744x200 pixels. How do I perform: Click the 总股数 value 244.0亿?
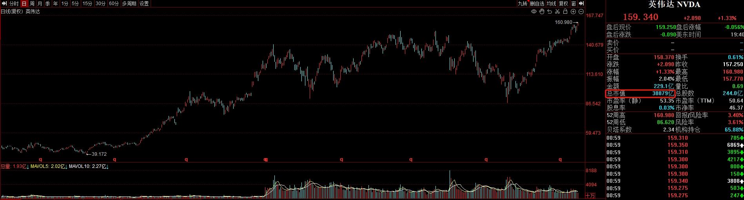pyautogui.click(x=733, y=94)
